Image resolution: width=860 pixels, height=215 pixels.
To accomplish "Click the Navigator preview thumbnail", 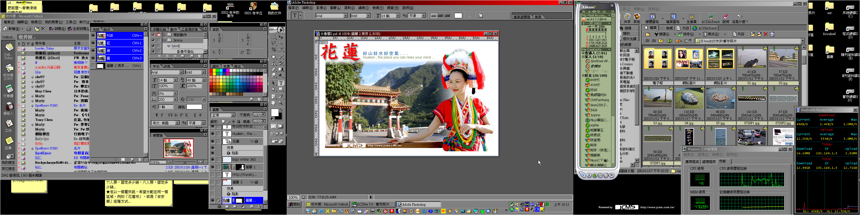I will tap(178, 148).
